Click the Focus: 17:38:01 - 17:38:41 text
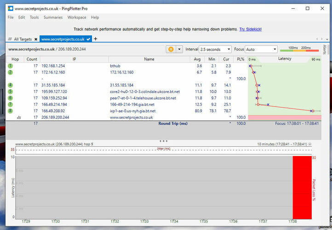 click(297, 123)
